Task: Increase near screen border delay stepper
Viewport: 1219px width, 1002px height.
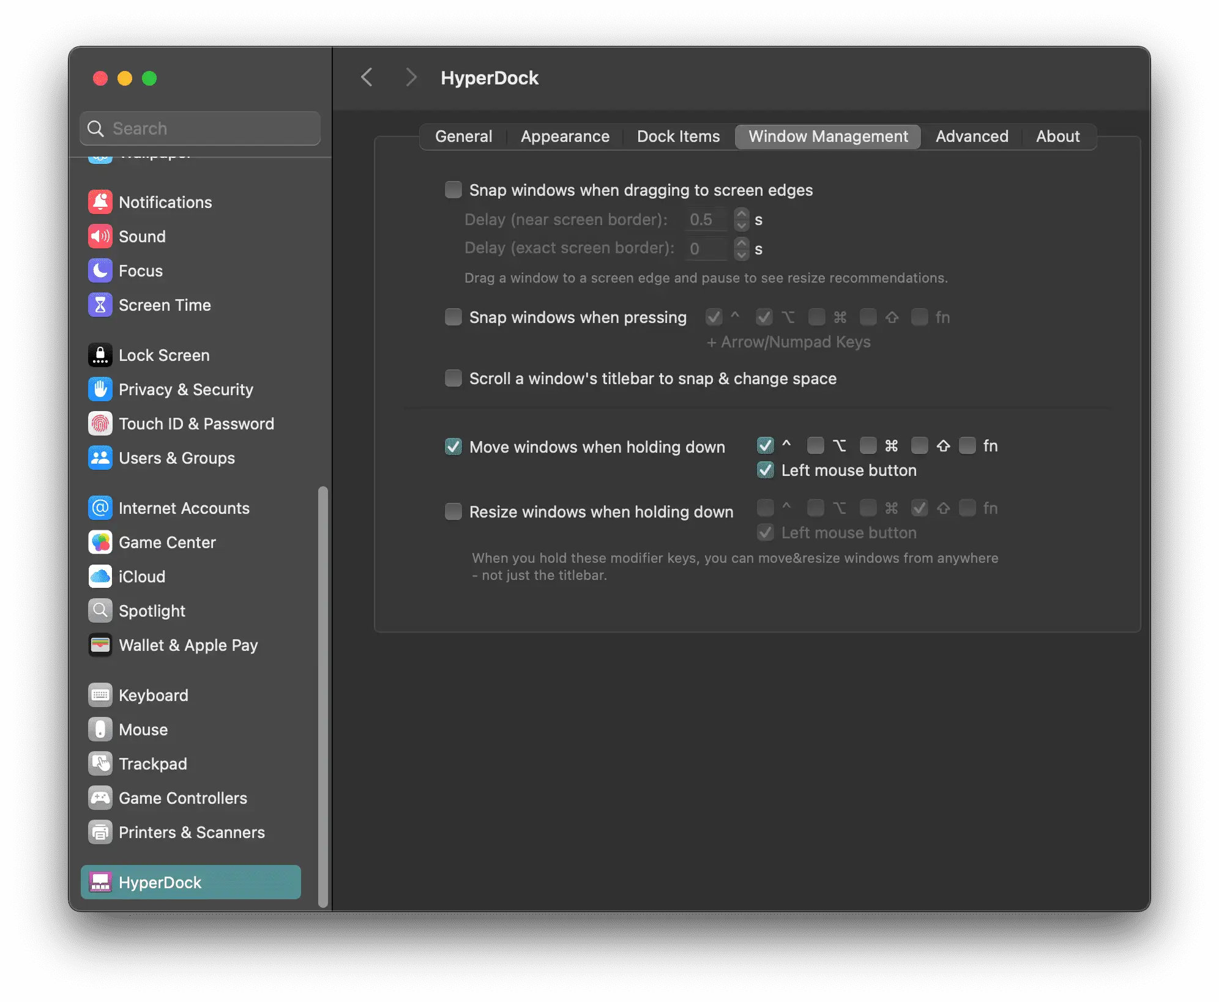Action: [742, 214]
